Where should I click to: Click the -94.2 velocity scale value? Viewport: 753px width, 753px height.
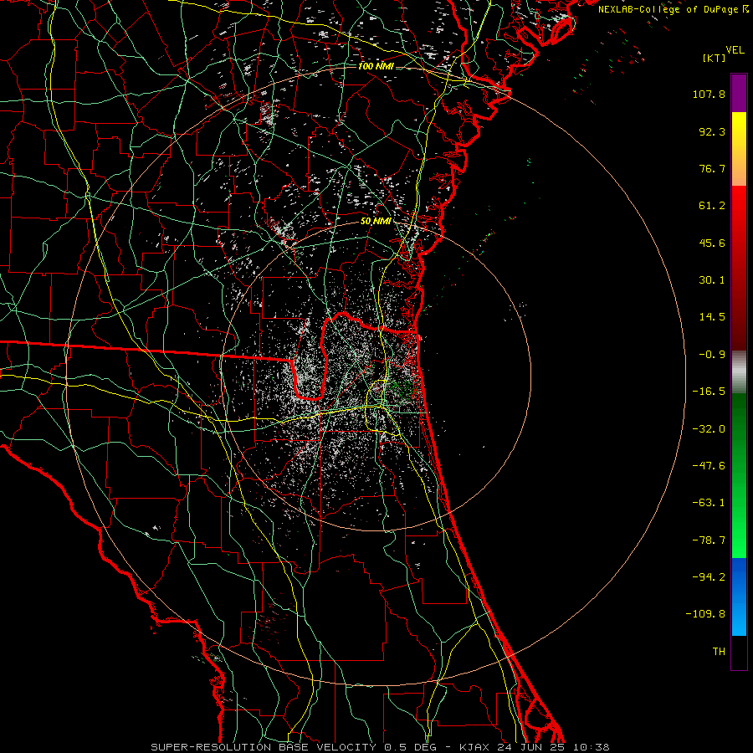tap(709, 577)
